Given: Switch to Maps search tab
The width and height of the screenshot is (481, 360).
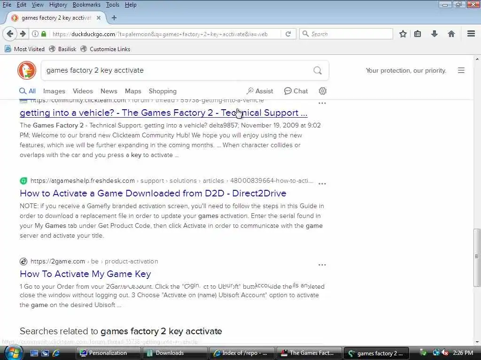Looking at the screenshot, I should tap(133, 91).
